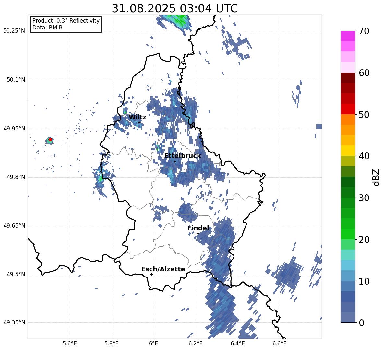384x350 pixels.
Task: Click the 50.1°N latitude label
Action: 16,80
